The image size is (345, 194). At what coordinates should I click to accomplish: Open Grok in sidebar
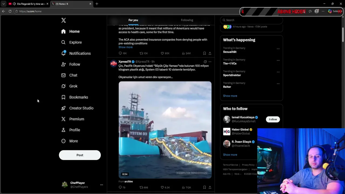69,86
